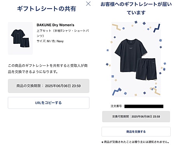Click the beige zigzag confetti at the image's top-left corner
Screen dimensions: 175x145
coord(117,27)
